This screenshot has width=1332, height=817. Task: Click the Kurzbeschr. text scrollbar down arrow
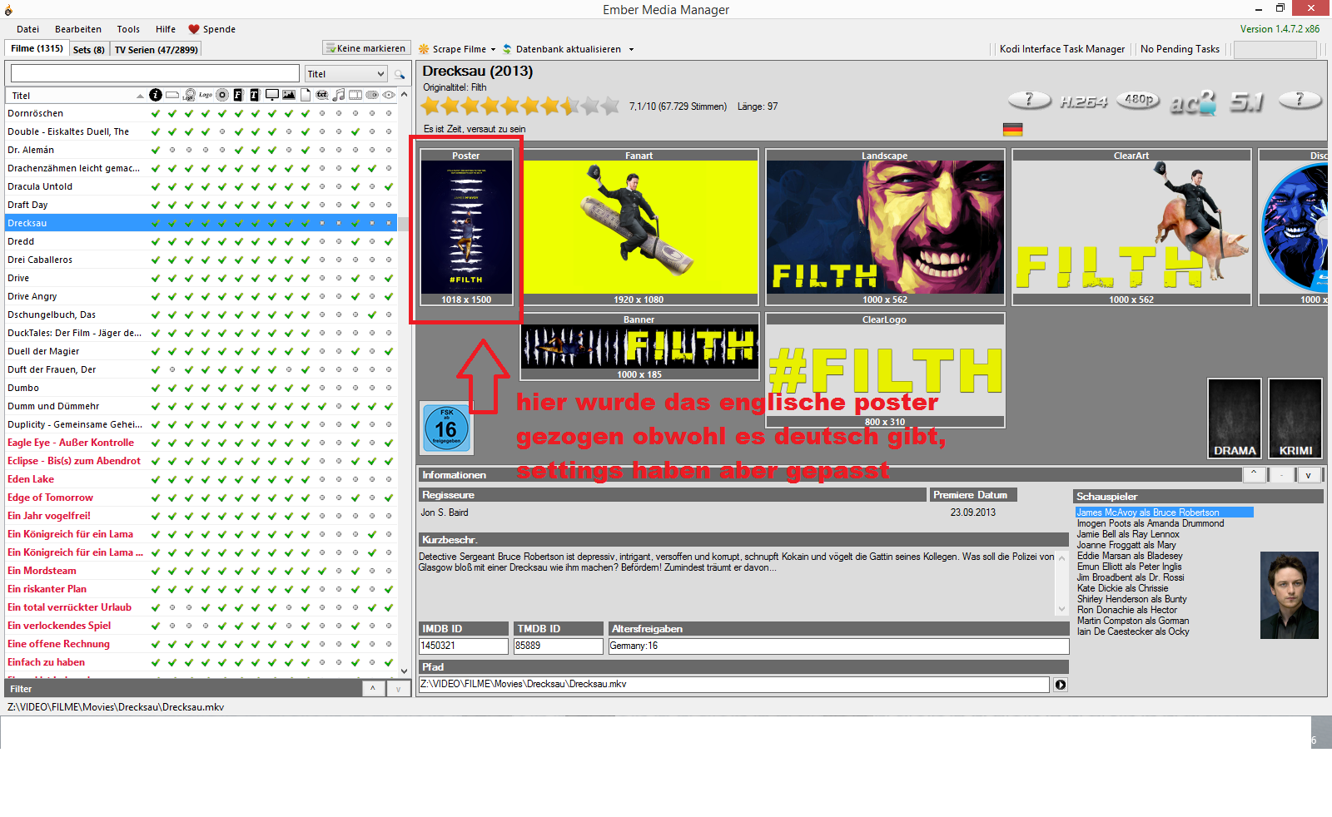pos(1061,610)
